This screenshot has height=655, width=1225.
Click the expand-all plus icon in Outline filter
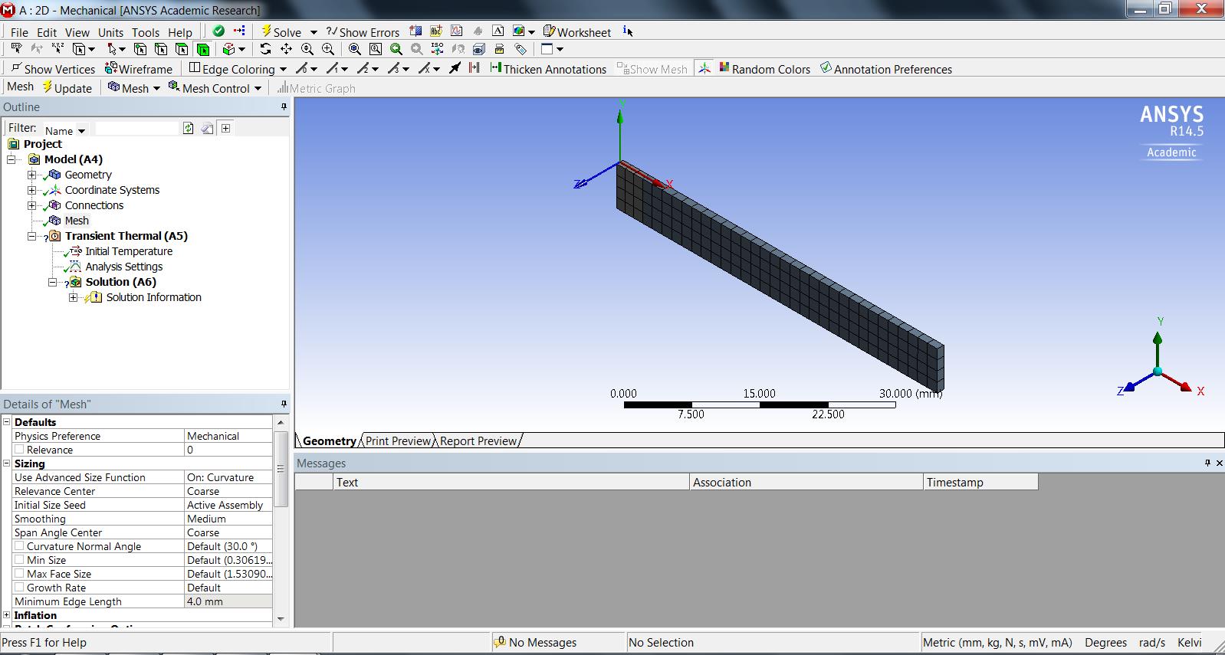[225, 128]
